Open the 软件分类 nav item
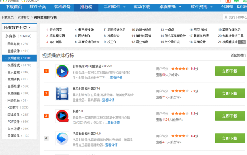 click(38, 7)
